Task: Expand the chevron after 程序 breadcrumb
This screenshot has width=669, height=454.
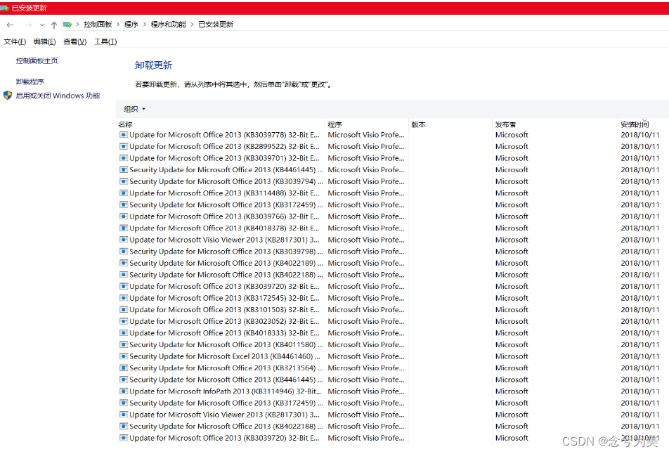Action: click(x=145, y=25)
